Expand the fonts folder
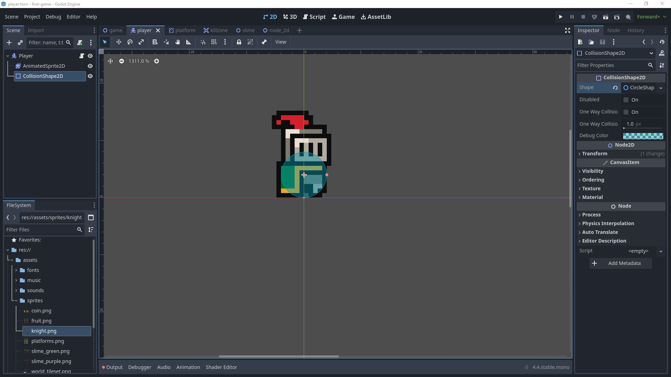671x377 pixels. click(16, 270)
